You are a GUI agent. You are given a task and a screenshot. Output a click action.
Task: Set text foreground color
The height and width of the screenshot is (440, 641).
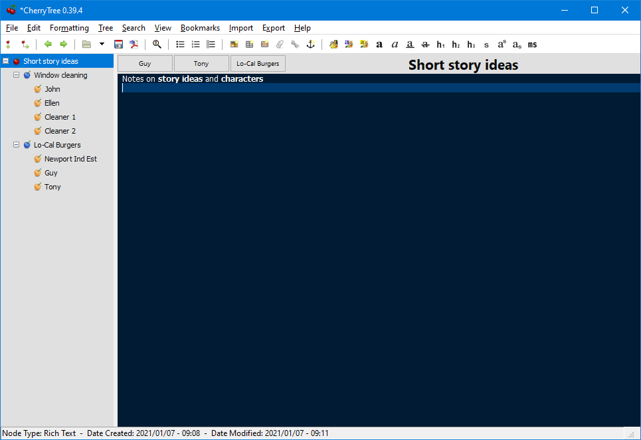click(x=349, y=44)
